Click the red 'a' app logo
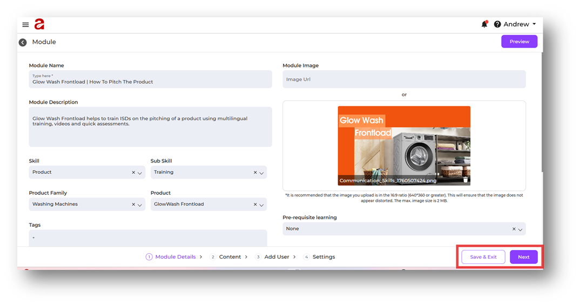 tap(39, 24)
